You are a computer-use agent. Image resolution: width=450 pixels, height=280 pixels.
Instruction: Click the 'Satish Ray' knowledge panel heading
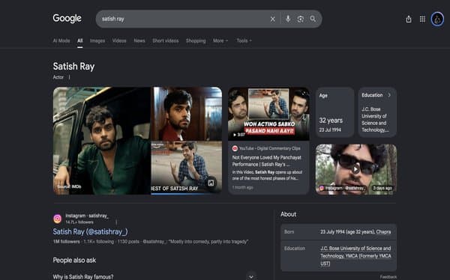(x=73, y=67)
